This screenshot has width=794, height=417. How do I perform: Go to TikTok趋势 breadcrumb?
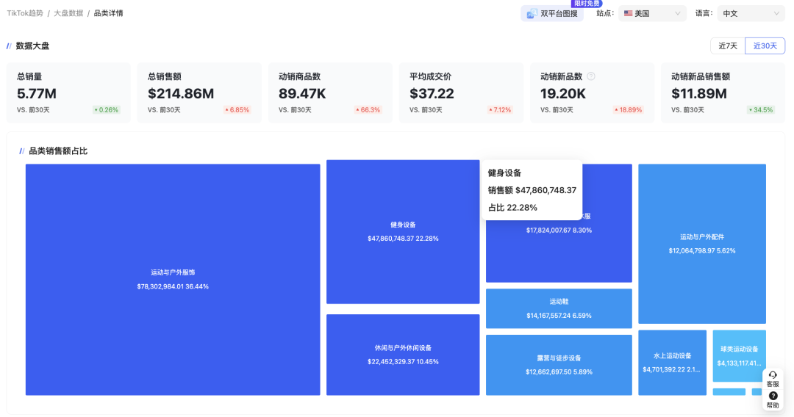25,13
